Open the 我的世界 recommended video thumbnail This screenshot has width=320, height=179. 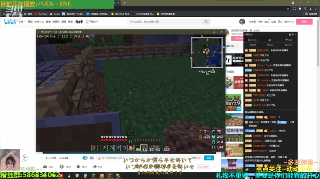pyautogui.click(x=234, y=103)
